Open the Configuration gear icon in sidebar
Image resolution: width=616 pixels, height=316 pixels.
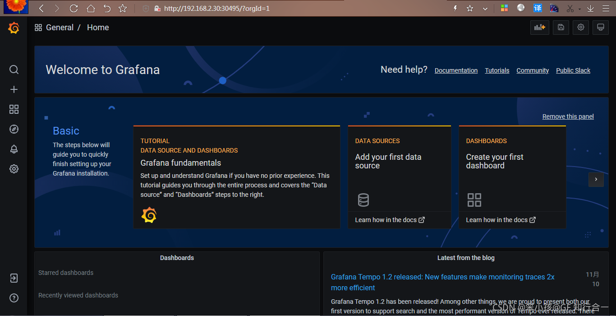(x=14, y=169)
